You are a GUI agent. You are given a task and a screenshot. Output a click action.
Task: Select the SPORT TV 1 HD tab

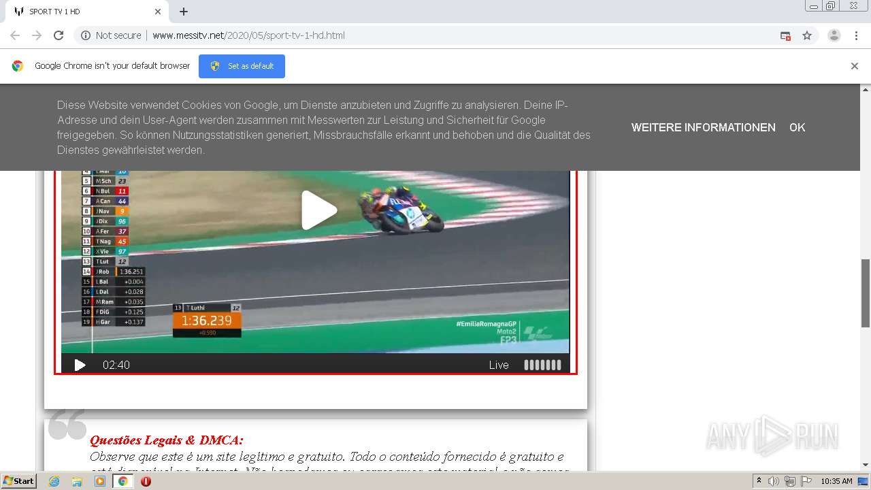pos(86,12)
